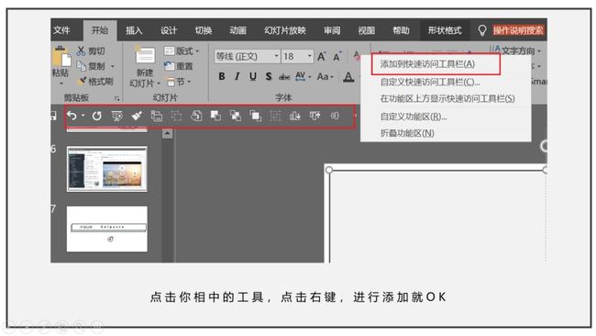Click the 操作说明搜索 search box
The image size is (596, 336).
(518, 30)
